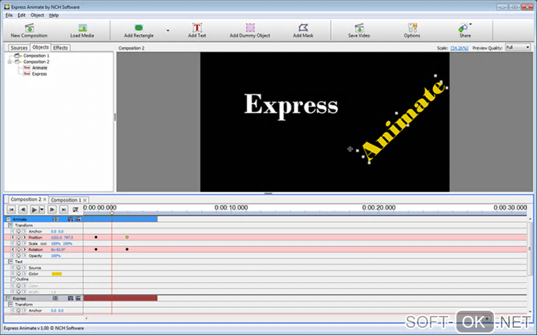Switch to the Effects tab
537x335 pixels.
pos(61,48)
